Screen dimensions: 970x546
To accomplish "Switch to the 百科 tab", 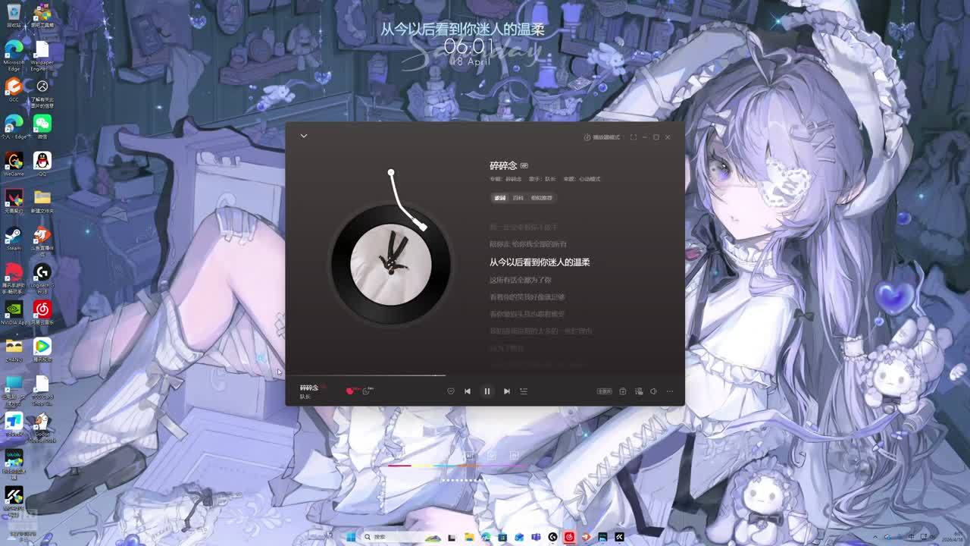I will (x=518, y=198).
